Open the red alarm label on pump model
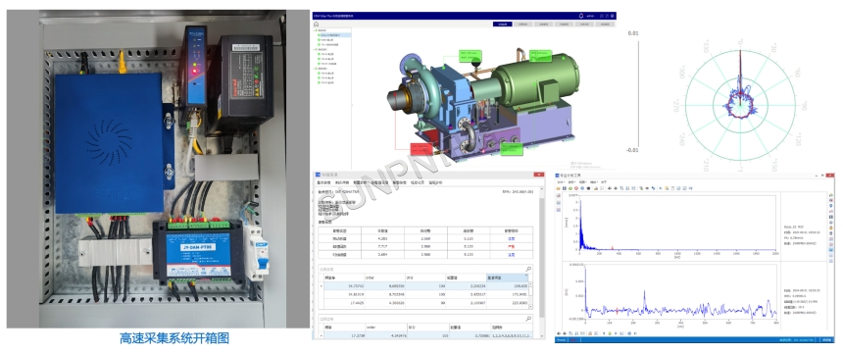 [x=421, y=149]
